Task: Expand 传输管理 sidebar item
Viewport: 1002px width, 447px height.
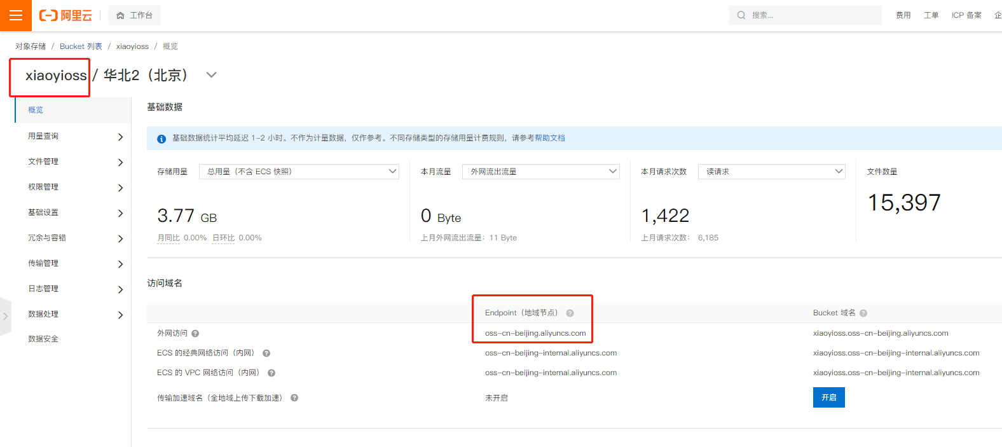Action: (73, 263)
